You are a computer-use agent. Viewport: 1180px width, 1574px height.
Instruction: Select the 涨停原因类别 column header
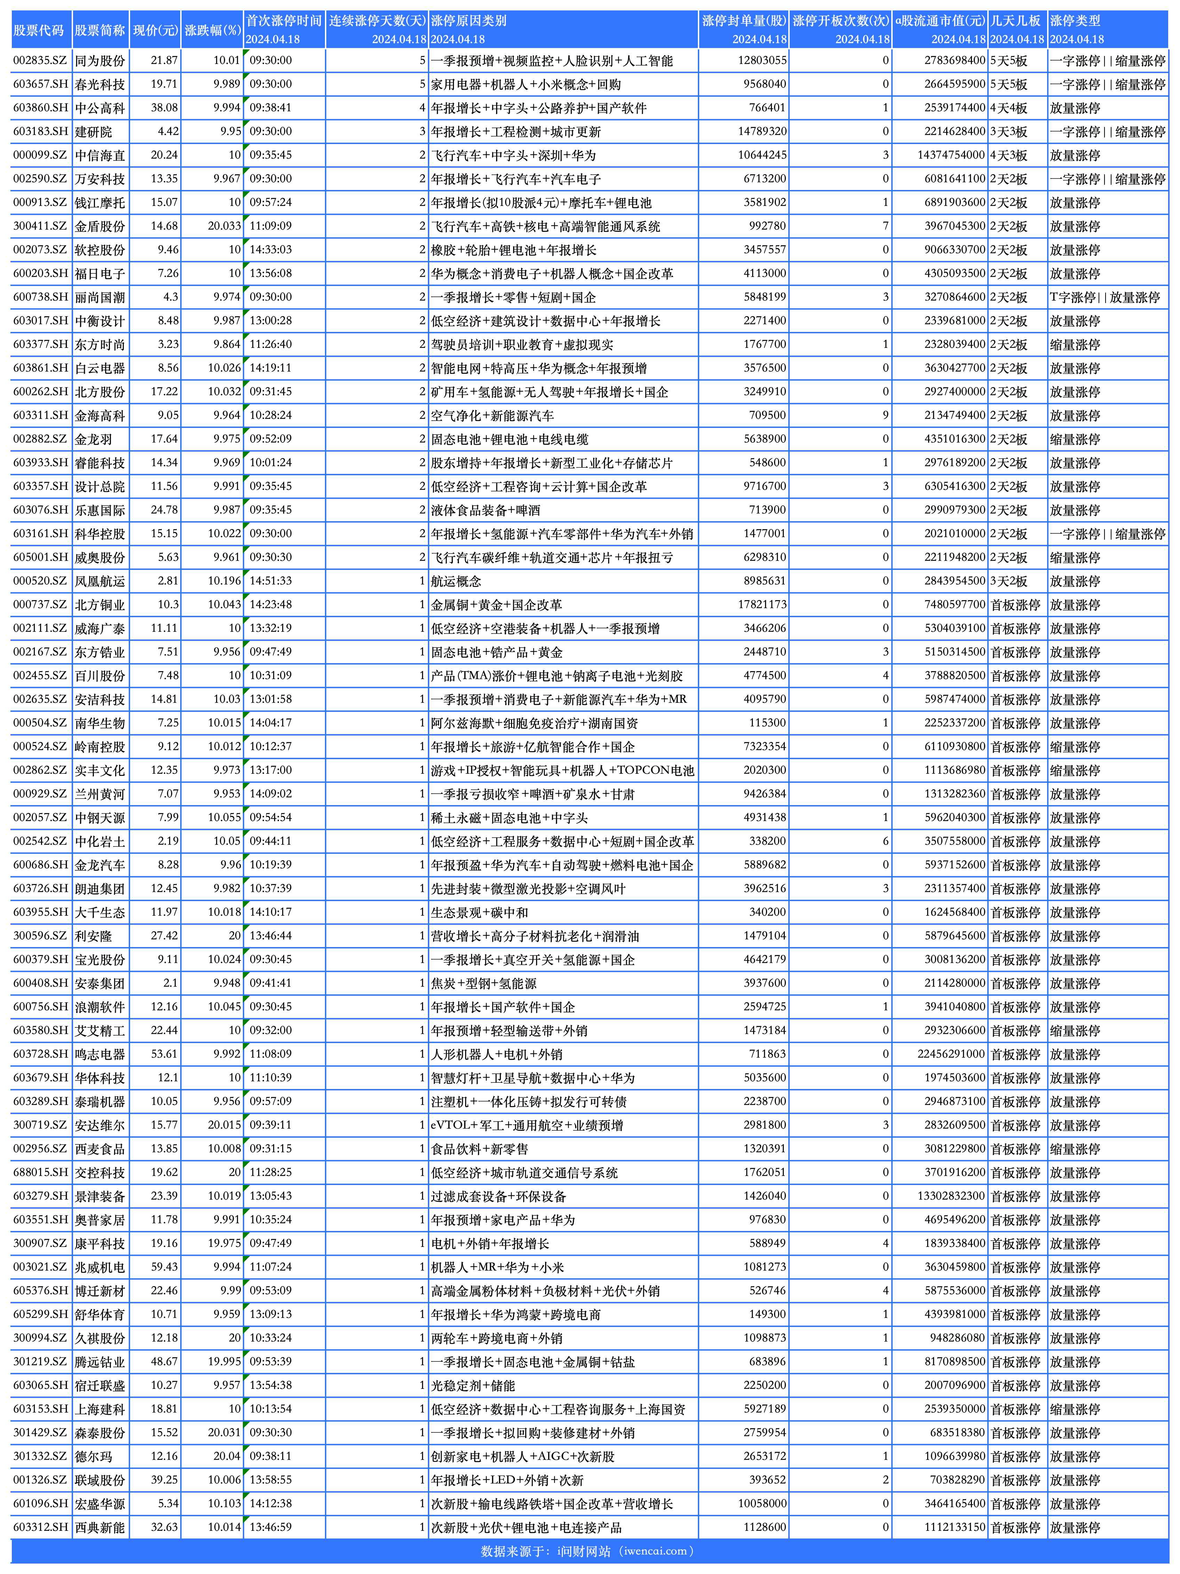pos(563,30)
